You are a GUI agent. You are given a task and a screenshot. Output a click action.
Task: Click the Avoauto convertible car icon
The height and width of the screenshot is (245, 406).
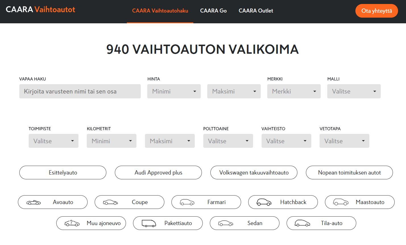tap(34, 202)
